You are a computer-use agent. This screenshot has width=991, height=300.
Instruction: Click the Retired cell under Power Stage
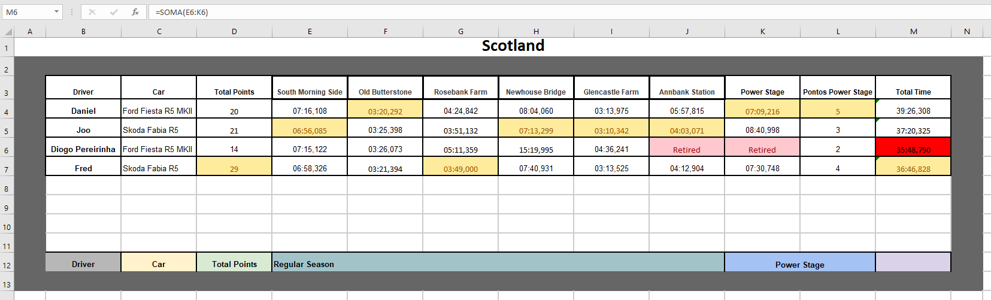coord(762,147)
